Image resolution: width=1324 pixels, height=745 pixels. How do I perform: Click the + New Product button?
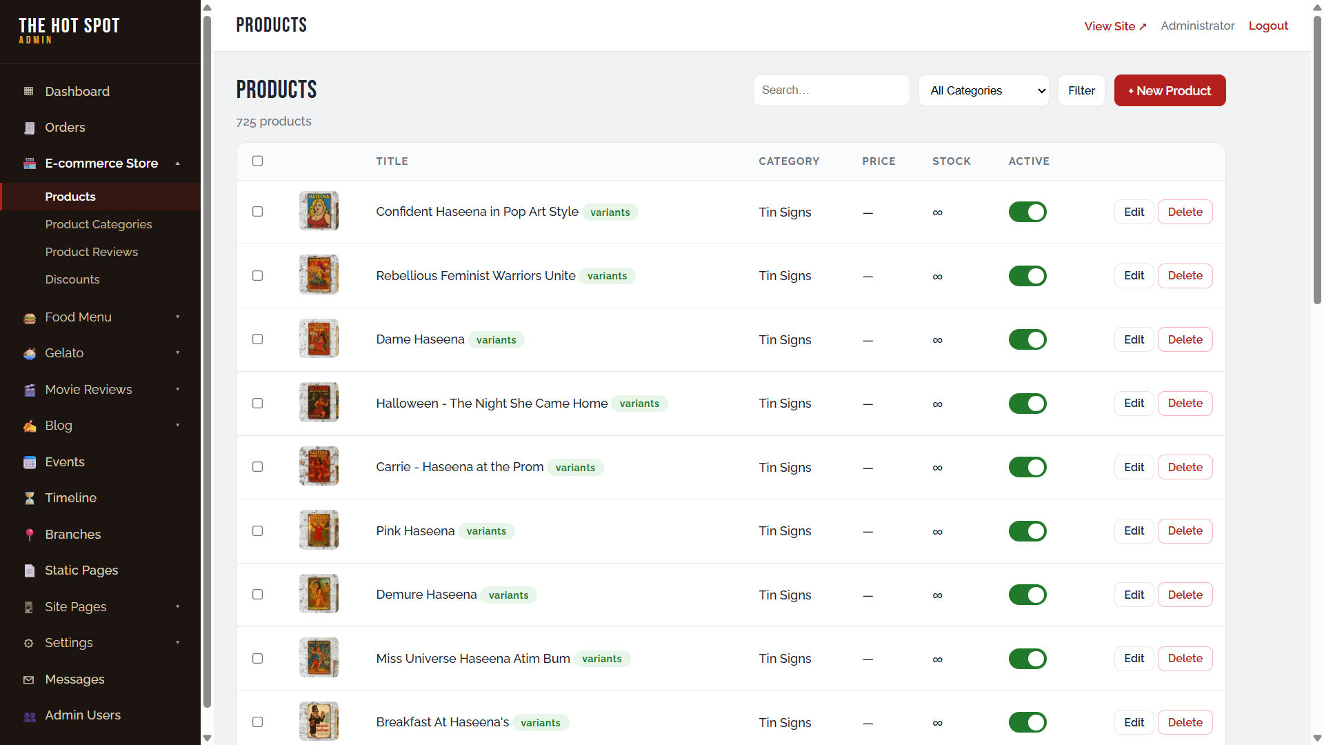[1170, 90]
